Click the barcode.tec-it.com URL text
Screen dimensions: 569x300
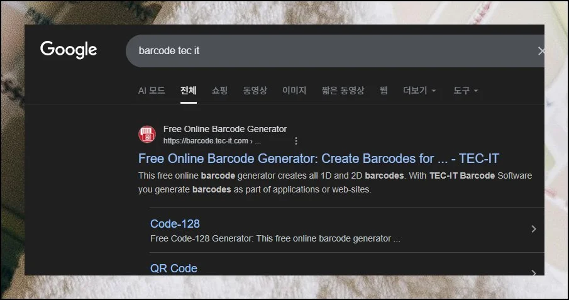206,141
